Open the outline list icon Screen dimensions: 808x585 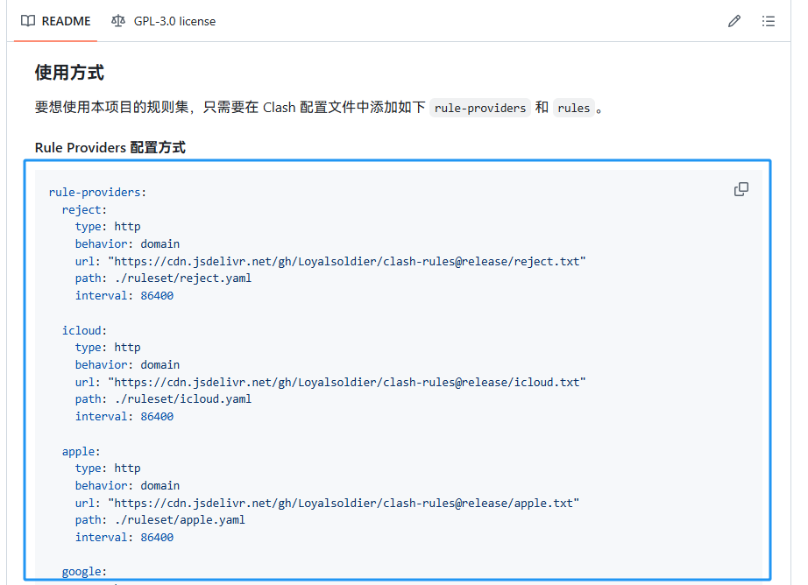[769, 21]
